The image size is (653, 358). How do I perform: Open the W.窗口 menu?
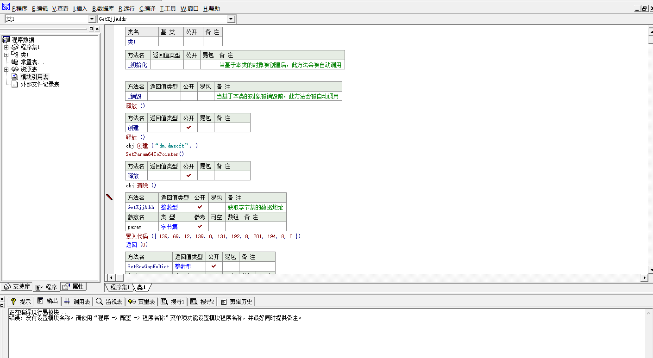(x=189, y=8)
